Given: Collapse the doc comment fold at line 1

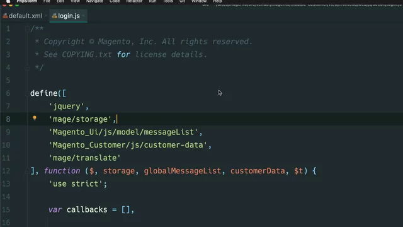Looking at the screenshot, I should click(27, 28).
